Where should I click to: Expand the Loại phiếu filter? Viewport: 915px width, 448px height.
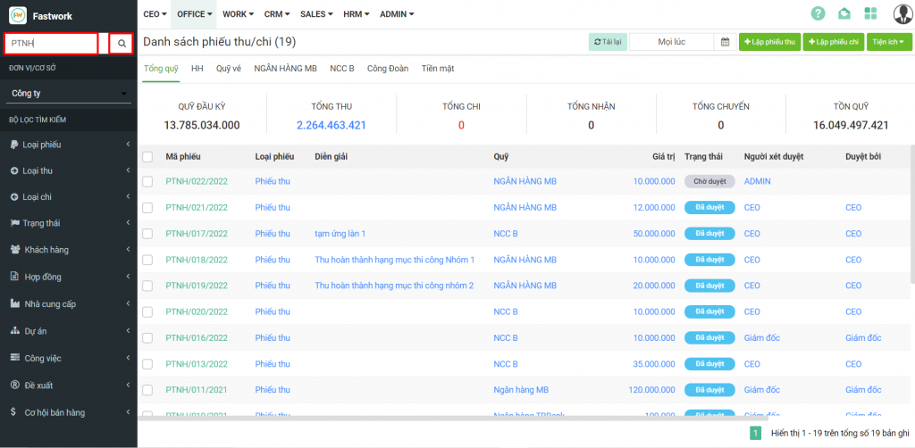click(69, 145)
